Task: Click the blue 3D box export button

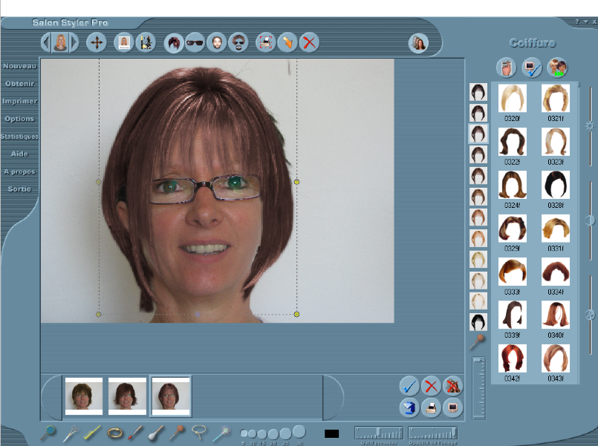Action: tap(409, 408)
